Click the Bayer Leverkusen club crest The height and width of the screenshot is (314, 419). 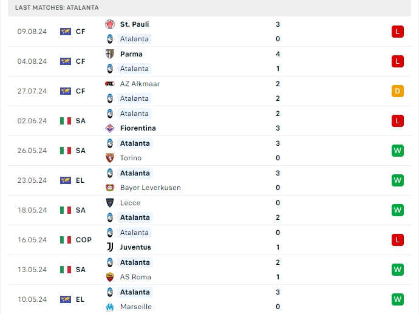[x=110, y=188]
